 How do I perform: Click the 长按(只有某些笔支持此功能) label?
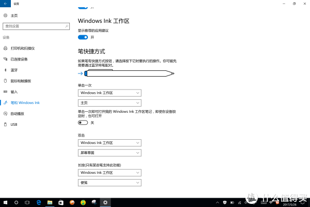pos(99,165)
